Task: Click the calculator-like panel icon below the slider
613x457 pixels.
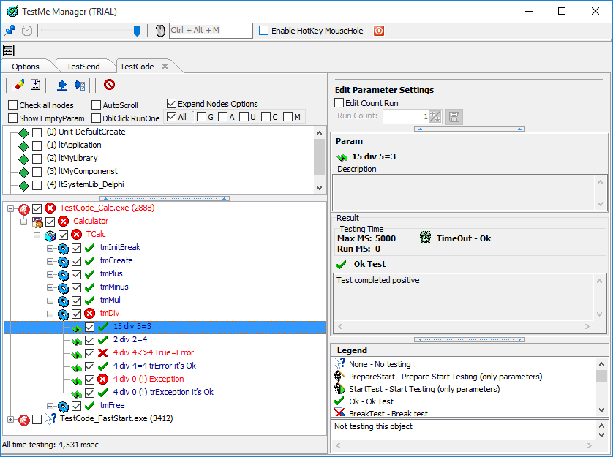Action: (9, 50)
